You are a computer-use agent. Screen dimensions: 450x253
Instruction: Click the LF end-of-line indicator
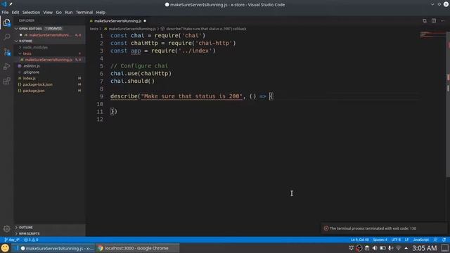406,240
